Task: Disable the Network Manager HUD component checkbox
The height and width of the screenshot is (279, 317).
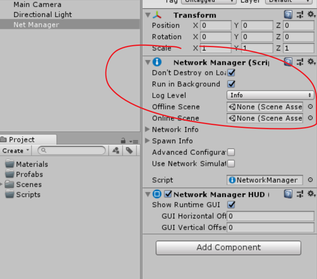Action: [168, 194]
